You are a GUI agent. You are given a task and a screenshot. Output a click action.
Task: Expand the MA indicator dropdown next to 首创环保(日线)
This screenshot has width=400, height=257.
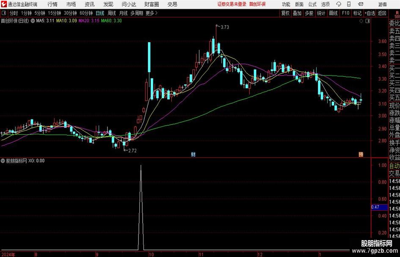(33, 21)
